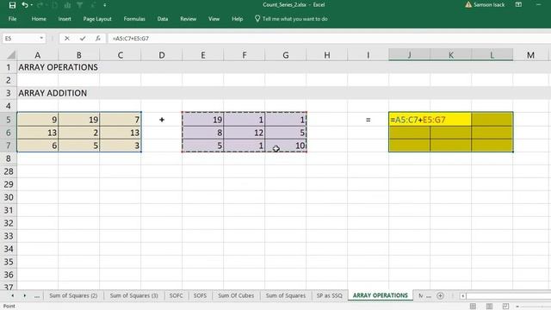The height and width of the screenshot is (310, 551).
Task: Click the olive cell K7
Action: [451, 146]
